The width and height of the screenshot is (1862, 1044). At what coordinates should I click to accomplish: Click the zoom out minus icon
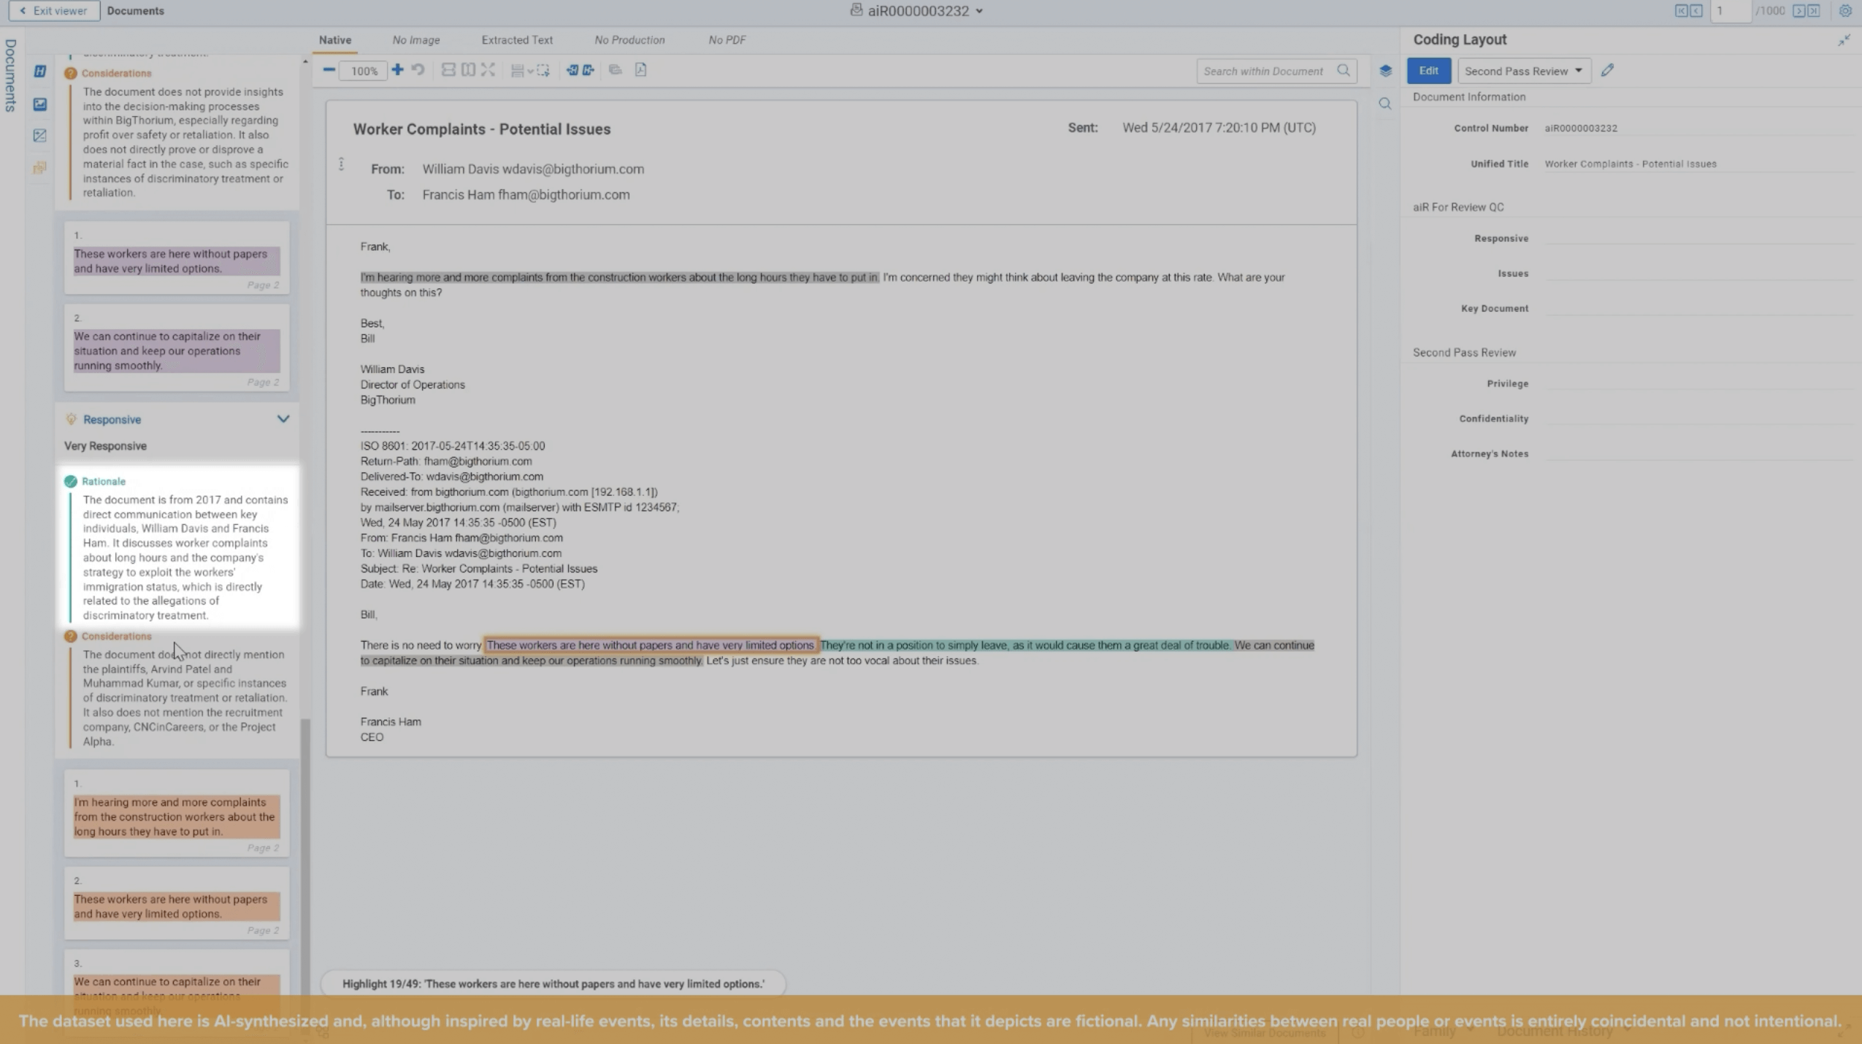329,70
